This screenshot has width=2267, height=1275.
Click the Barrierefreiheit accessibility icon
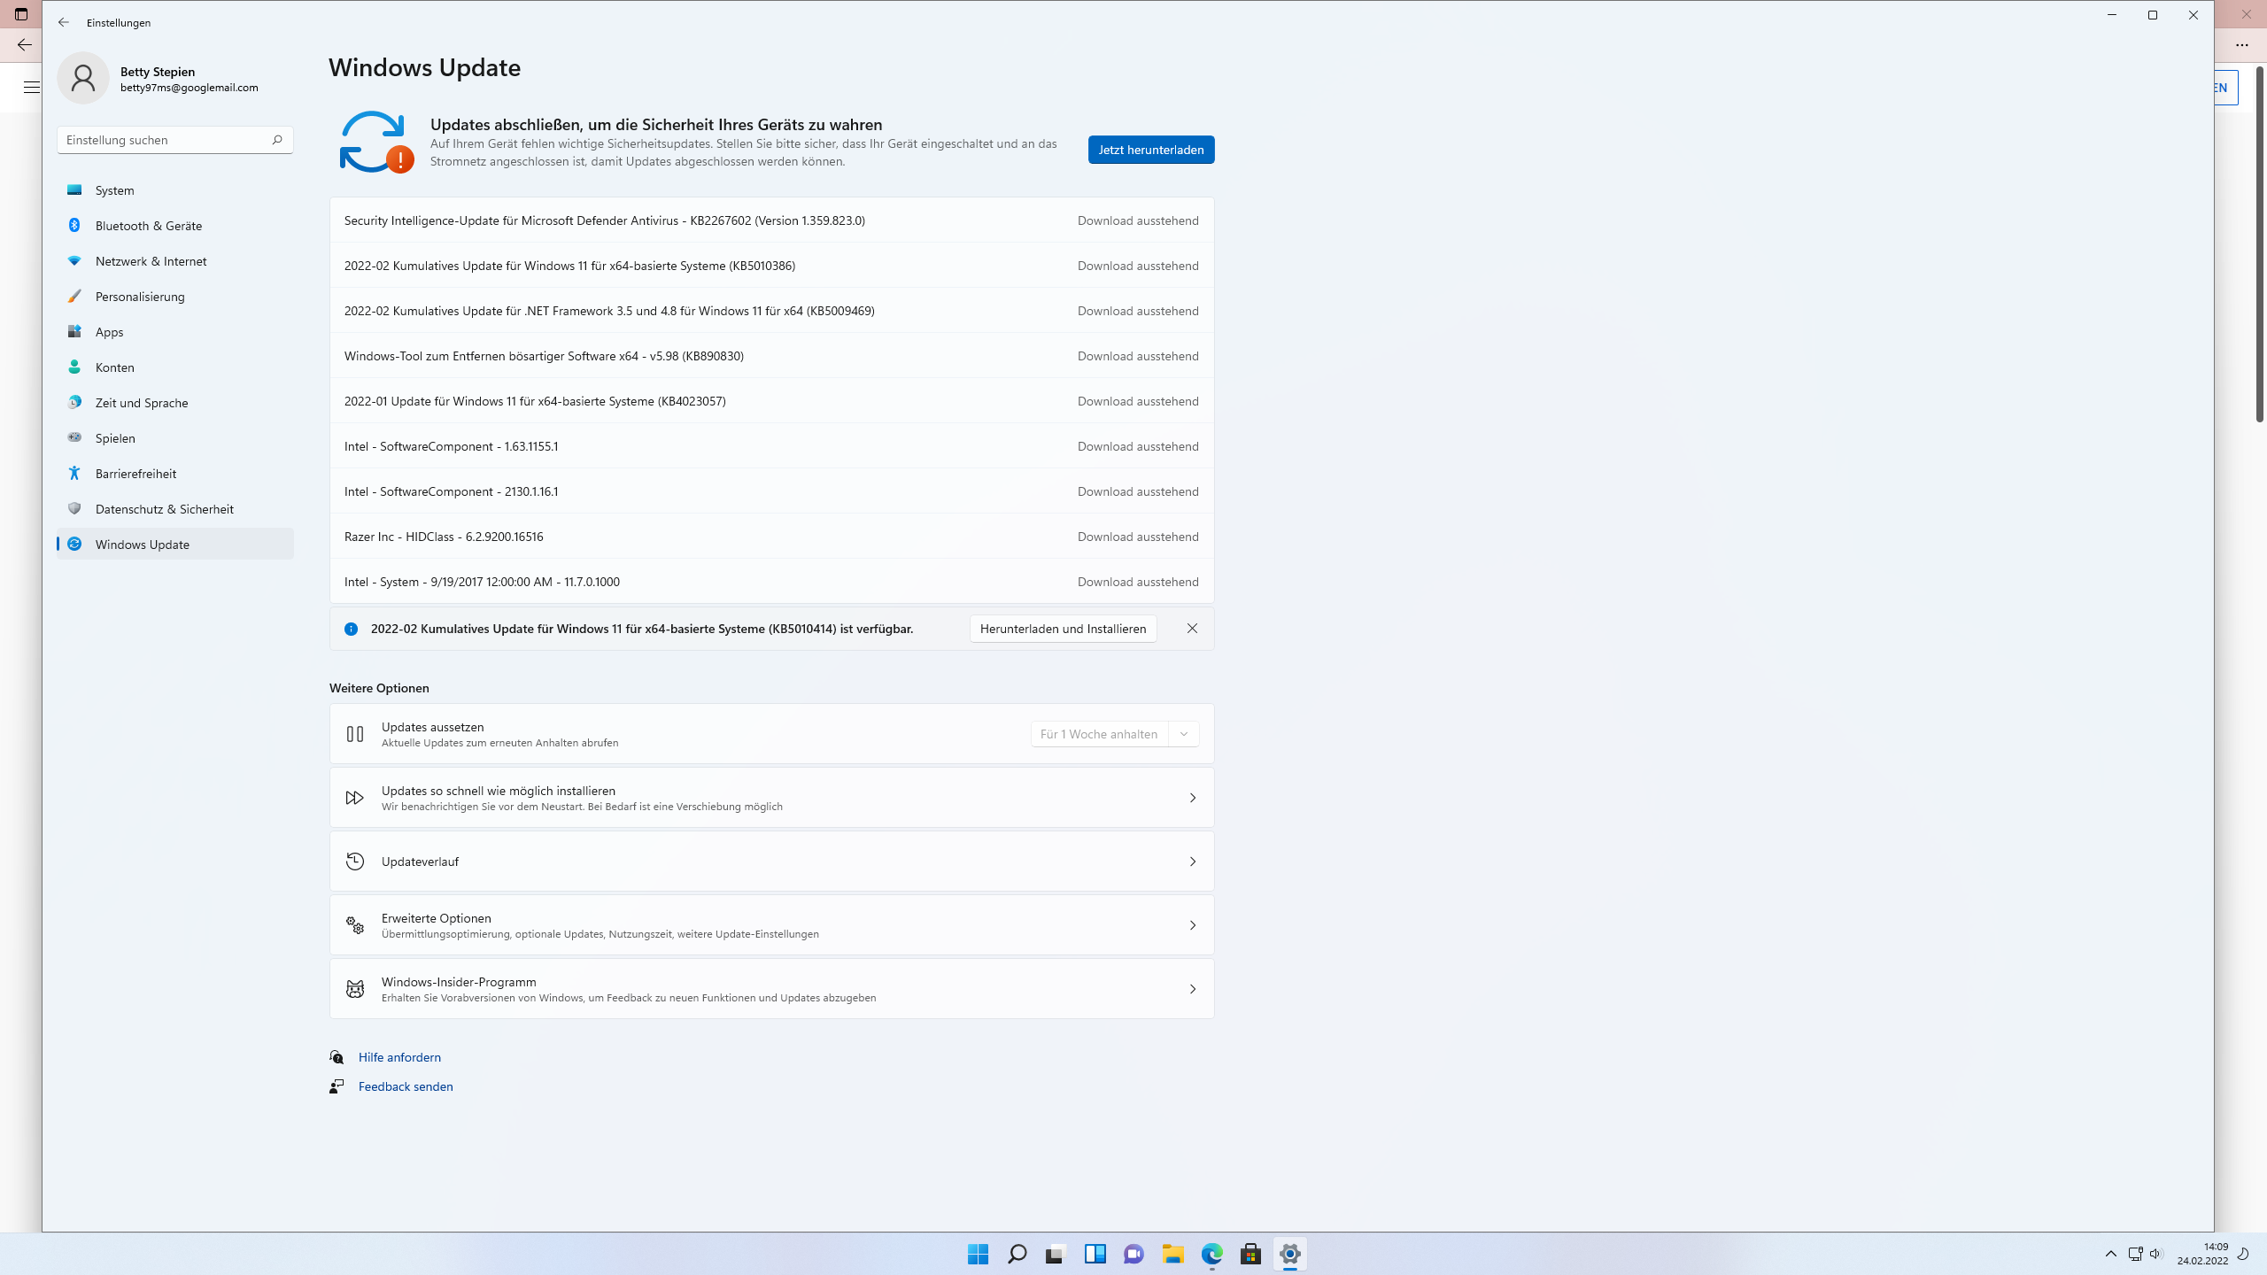tap(74, 474)
